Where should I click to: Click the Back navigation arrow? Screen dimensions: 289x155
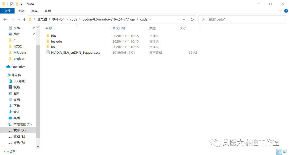point(5,19)
